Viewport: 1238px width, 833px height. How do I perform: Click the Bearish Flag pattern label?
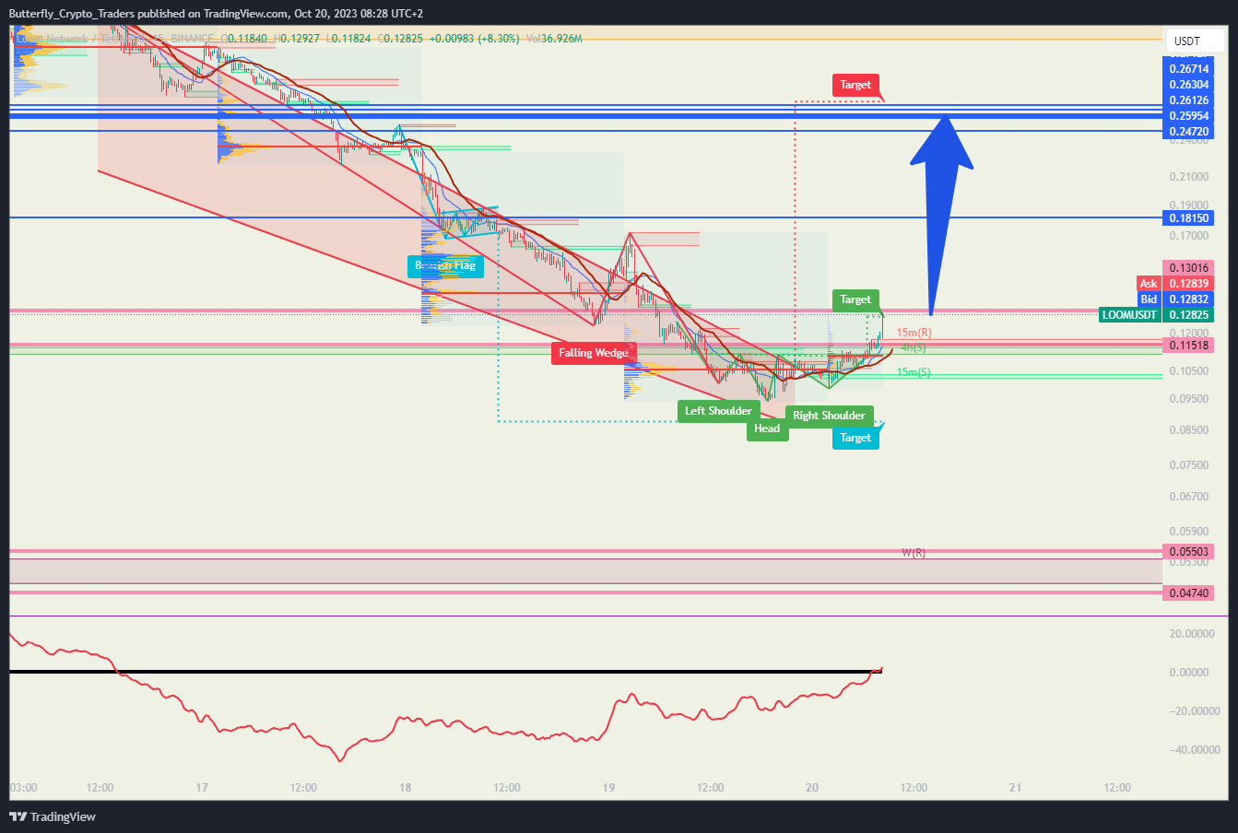(x=445, y=265)
